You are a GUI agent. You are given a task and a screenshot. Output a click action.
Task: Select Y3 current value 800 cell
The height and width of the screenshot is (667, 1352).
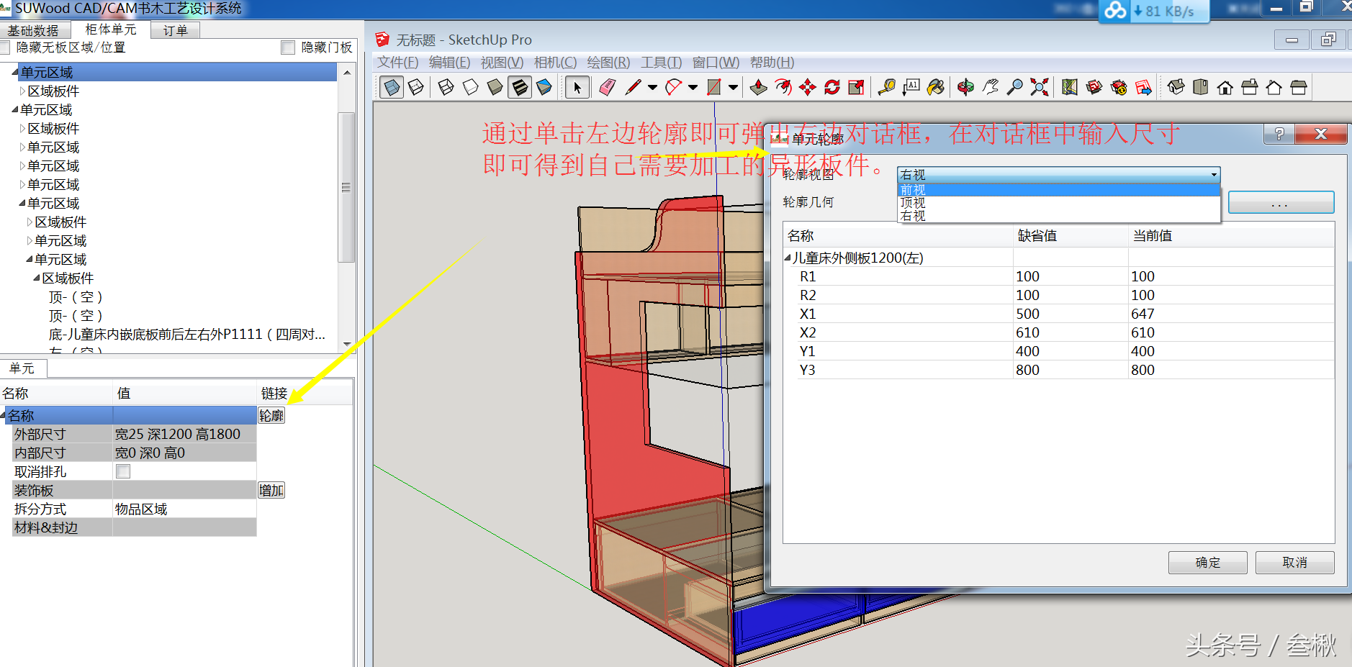[x=1230, y=370]
